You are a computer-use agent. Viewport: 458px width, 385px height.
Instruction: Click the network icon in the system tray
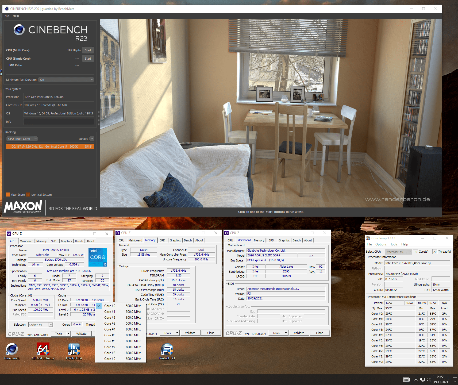(x=422, y=380)
